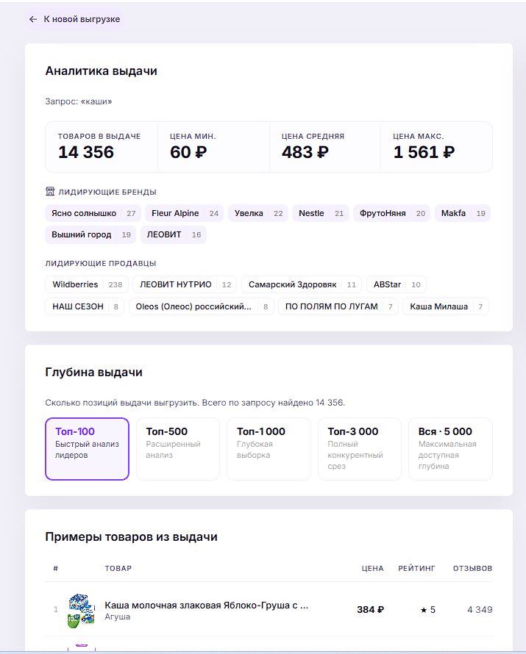Select the 'Вышний город' brand chip
Screen dimensions: 526x654
[90, 235]
